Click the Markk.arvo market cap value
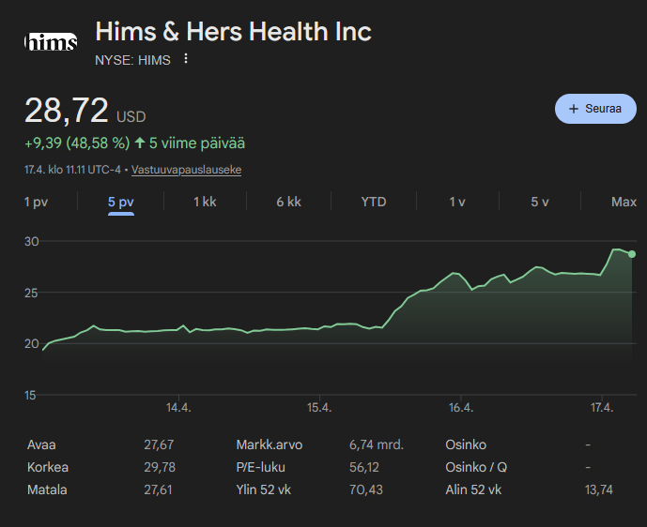 coord(377,445)
